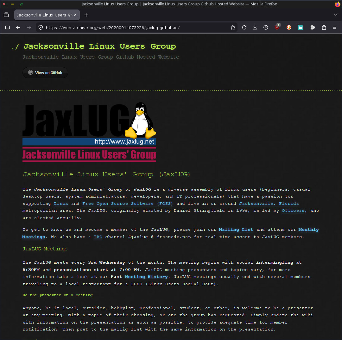Click the GitHub octocat icon in the button
342x340 pixels.
30,72
